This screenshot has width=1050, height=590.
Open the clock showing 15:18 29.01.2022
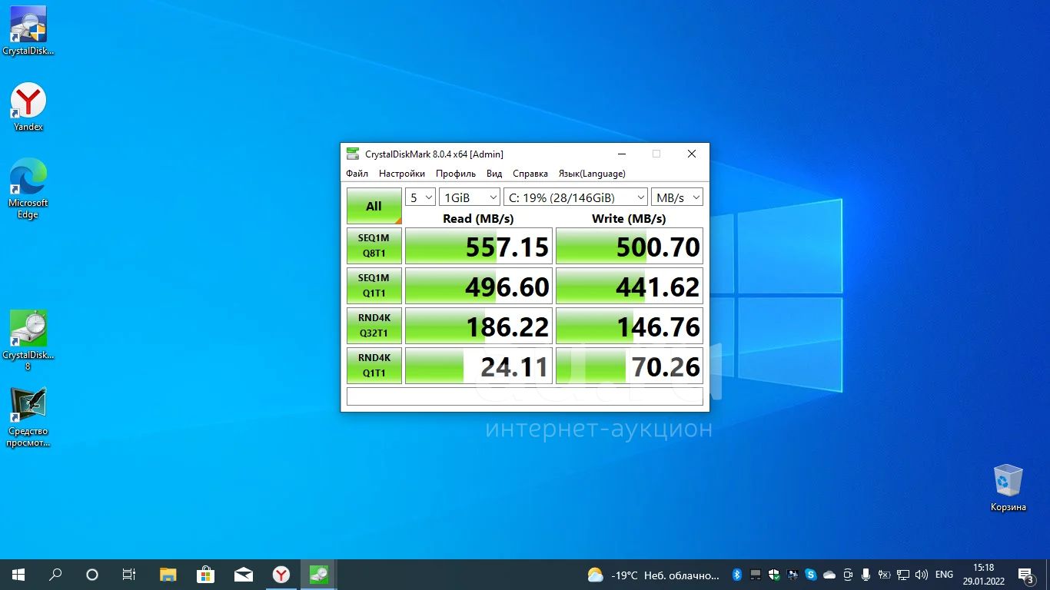983,575
